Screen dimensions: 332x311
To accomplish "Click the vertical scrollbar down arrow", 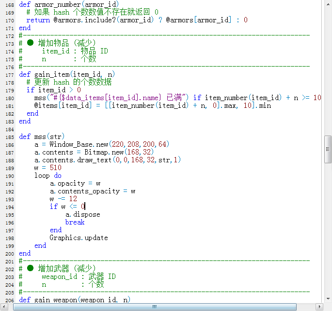I will 328,299.
